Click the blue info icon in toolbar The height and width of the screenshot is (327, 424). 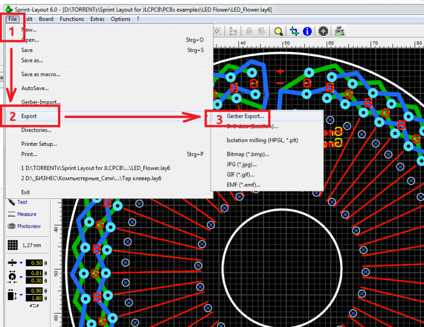307,31
